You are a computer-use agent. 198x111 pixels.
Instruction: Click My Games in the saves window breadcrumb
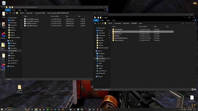[126, 23]
